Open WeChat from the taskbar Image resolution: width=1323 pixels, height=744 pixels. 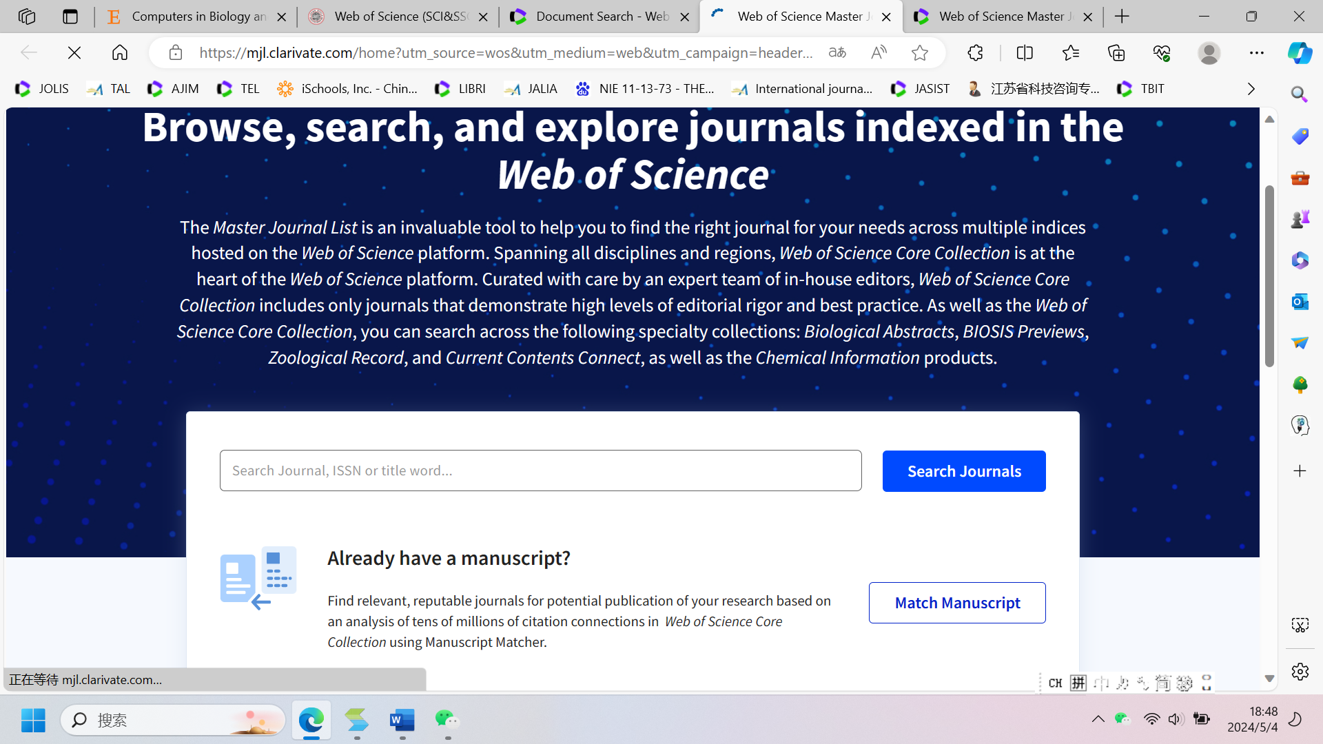click(447, 721)
